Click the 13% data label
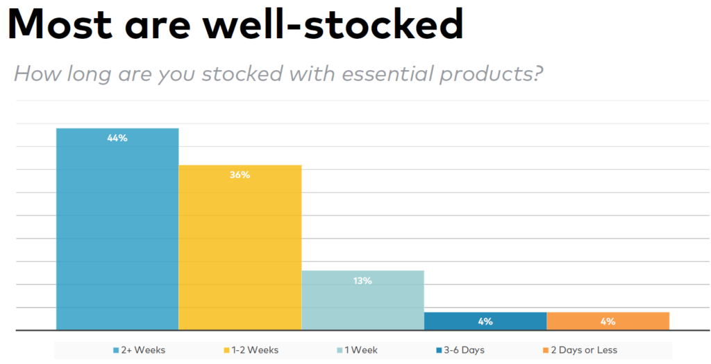Viewport: 711px width, 364px height. tap(362, 281)
